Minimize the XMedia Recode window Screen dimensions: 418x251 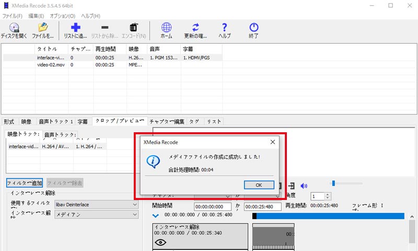(372, 6)
